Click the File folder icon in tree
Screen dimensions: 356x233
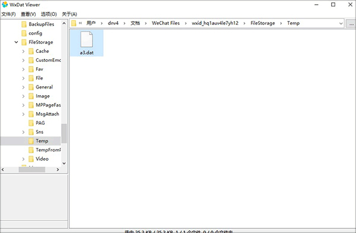31,78
